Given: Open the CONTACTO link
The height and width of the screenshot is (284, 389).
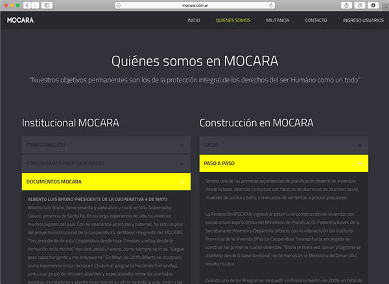Looking at the screenshot, I should (316, 20).
